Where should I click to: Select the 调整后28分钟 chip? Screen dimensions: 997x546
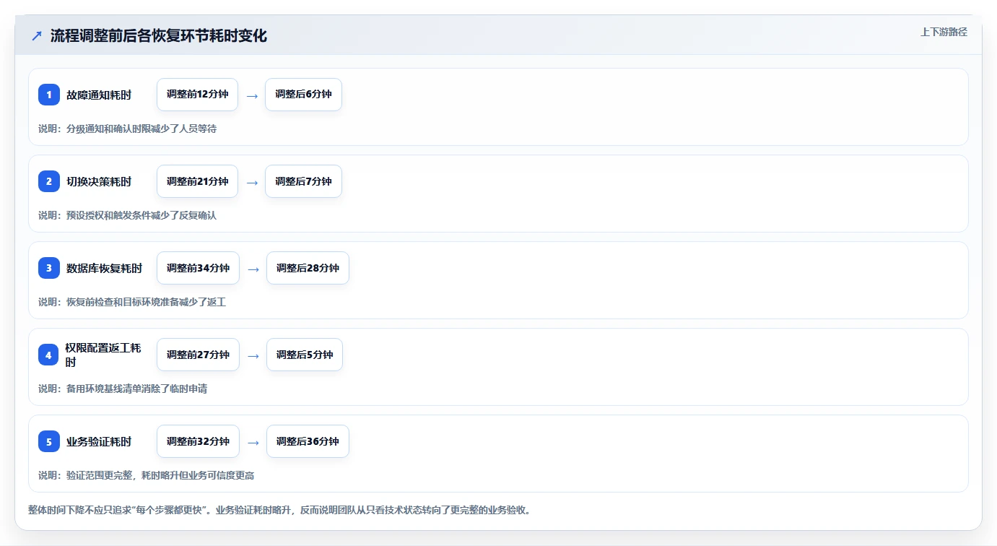pyautogui.click(x=308, y=268)
